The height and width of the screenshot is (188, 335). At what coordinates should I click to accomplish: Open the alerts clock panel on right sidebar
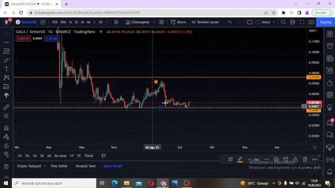tap(330, 46)
